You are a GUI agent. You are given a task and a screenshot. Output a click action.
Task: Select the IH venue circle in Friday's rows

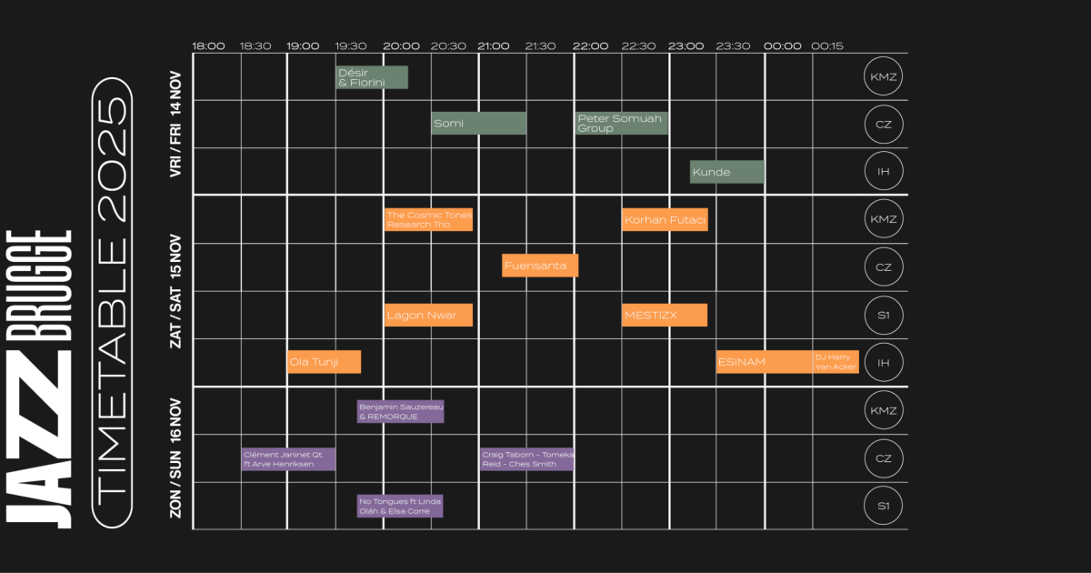pos(883,171)
